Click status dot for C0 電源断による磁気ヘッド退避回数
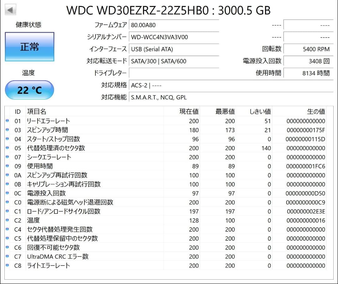Image resolution: width=338 pixels, height=284 pixels. pos(7,202)
